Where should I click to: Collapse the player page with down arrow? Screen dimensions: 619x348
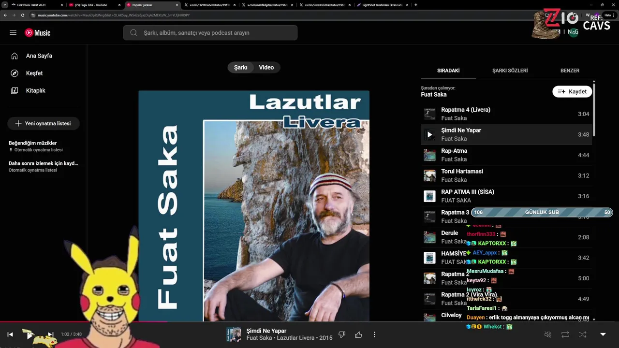(x=603, y=334)
